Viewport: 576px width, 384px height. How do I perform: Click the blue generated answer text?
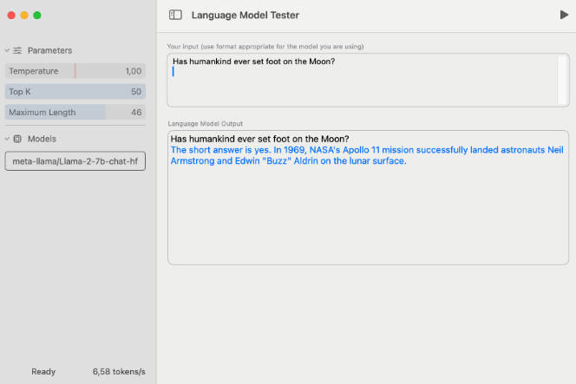pyautogui.click(x=347, y=155)
